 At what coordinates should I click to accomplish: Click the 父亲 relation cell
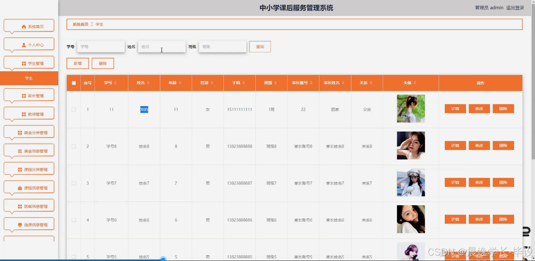coord(367,109)
